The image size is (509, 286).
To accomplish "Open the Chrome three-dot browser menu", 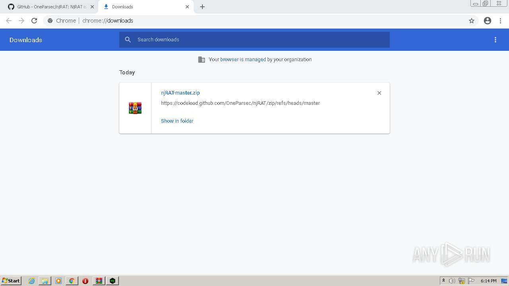I will click(500, 21).
